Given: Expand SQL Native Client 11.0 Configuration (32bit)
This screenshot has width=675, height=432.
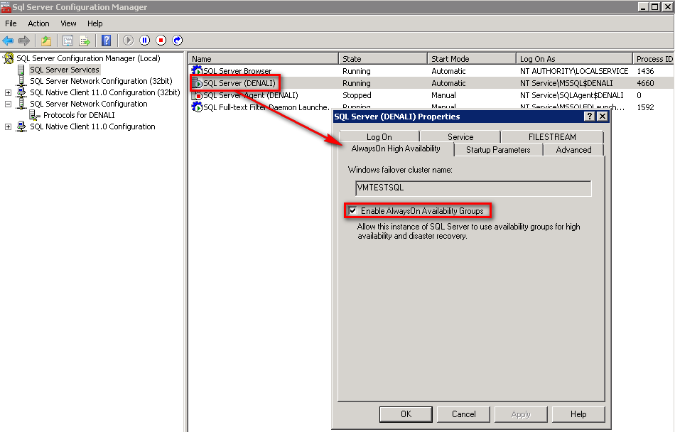Looking at the screenshot, I should tap(9, 92).
